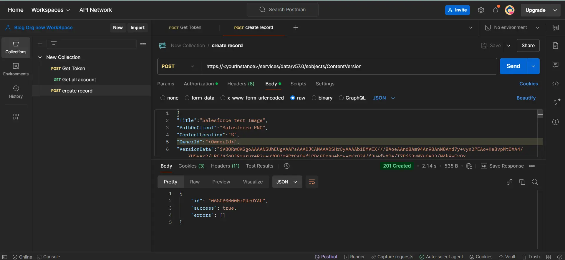Click the network globe icon in response bar

tap(469, 166)
